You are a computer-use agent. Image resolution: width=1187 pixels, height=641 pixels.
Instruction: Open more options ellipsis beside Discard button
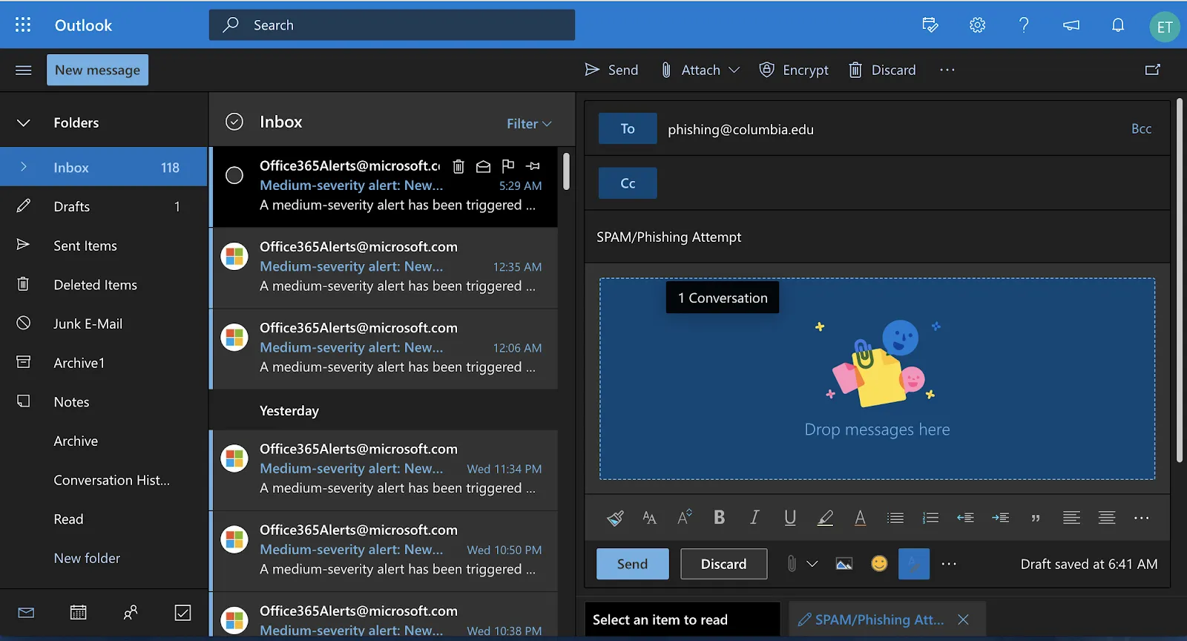pos(949,564)
